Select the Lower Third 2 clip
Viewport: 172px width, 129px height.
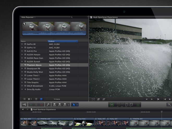click(x=54, y=79)
